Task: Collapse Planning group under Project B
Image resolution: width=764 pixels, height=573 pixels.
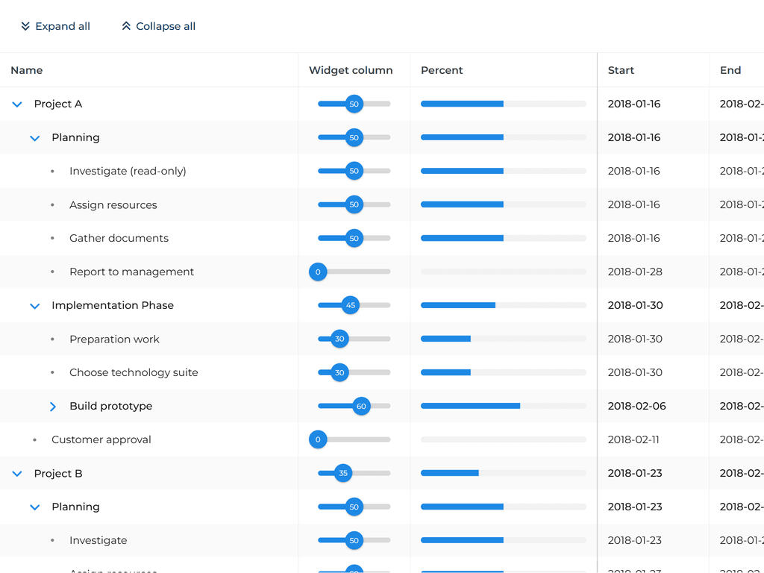Action: [x=34, y=507]
